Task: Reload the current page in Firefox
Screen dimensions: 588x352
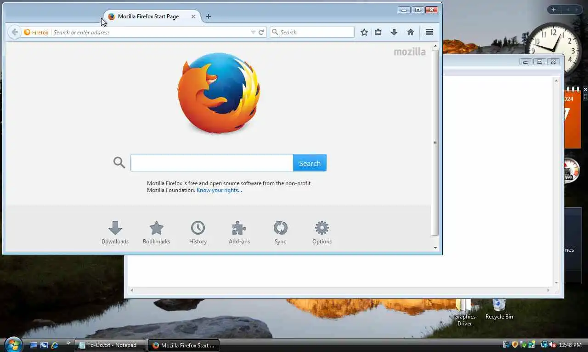Action: point(261,32)
